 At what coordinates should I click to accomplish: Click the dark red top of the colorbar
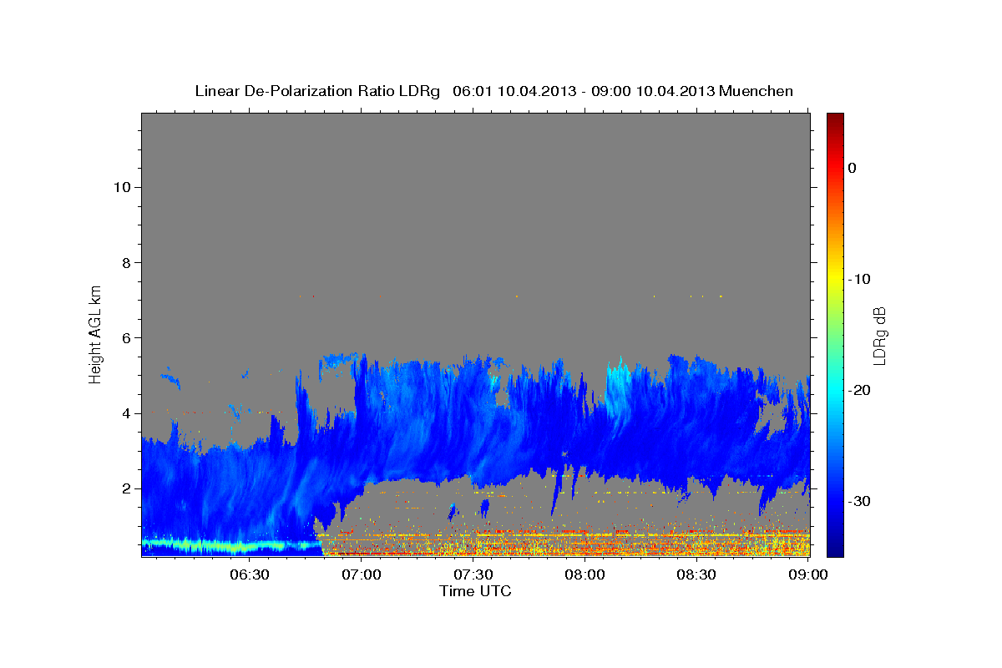pos(835,119)
